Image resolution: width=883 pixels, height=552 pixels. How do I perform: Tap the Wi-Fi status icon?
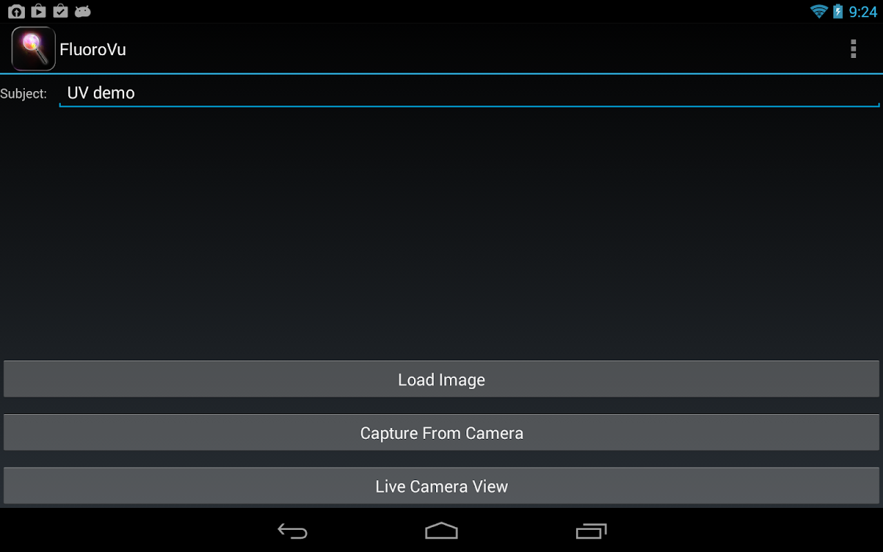tap(819, 12)
